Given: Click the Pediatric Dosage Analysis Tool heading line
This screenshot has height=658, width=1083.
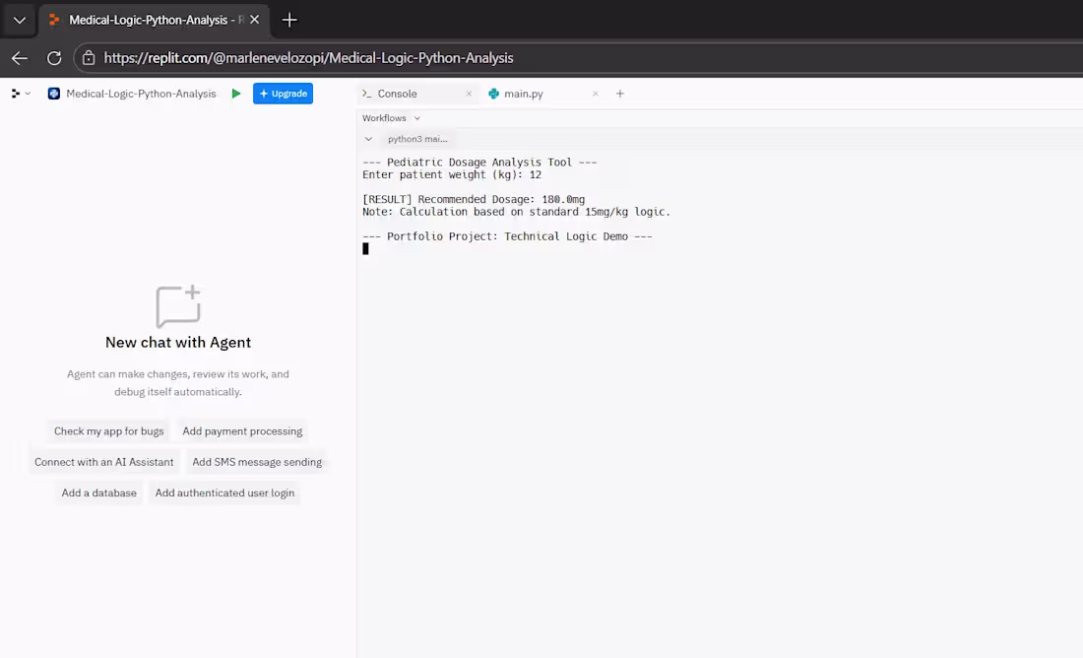Looking at the screenshot, I should click(479, 163).
